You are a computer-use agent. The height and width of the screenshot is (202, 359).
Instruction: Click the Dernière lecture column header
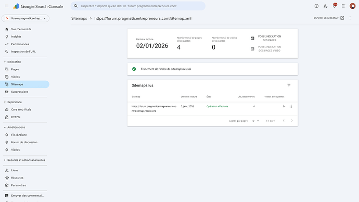(189, 97)
